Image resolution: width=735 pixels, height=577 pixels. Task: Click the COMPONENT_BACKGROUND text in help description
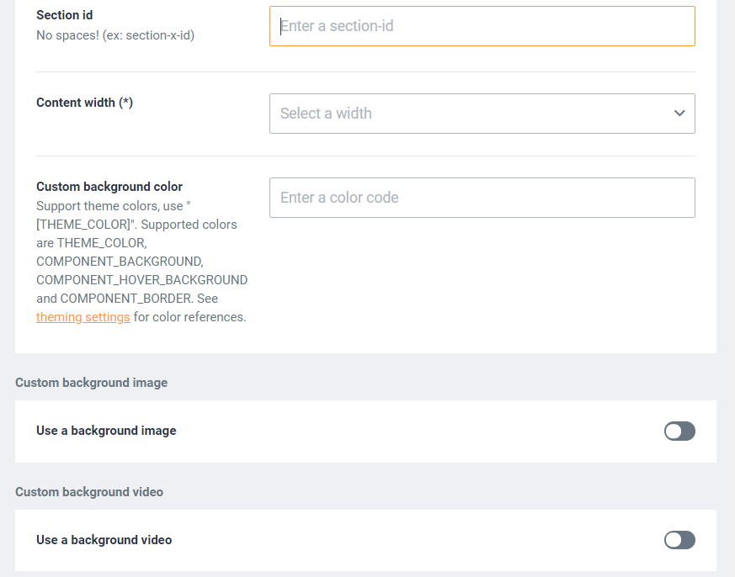pyautogui.click(x=119, y=262)
